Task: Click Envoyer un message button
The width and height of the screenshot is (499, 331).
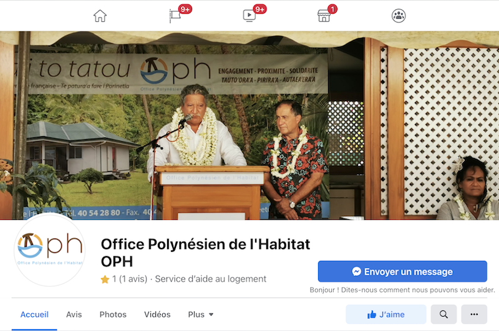Action: click(402, 272)
